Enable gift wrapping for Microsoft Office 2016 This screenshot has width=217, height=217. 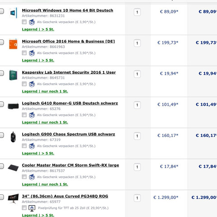[24, 53]
